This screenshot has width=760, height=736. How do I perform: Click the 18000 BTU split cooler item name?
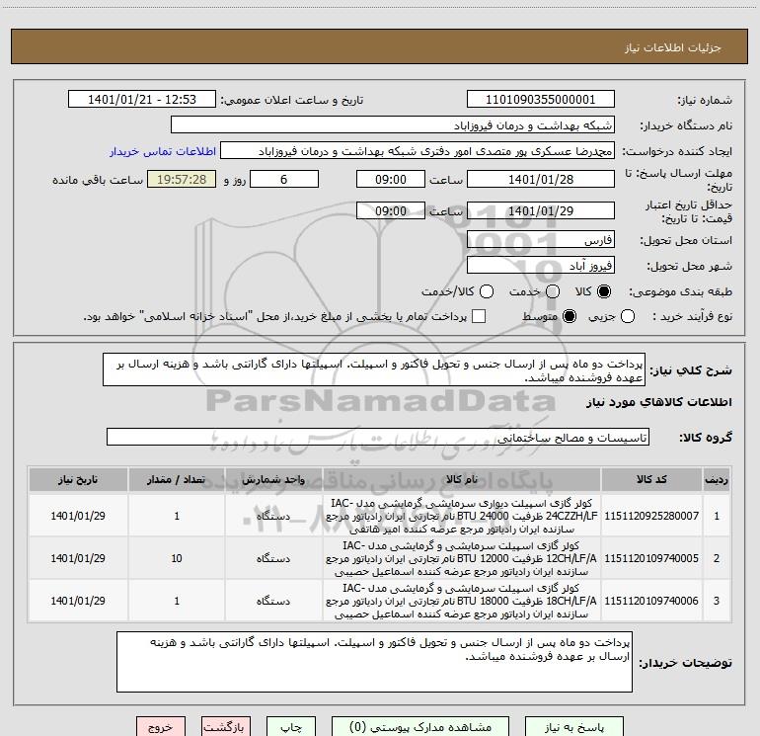point(462,601)
